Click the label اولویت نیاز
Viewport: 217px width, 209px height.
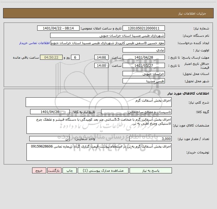(x=201, y=50)
